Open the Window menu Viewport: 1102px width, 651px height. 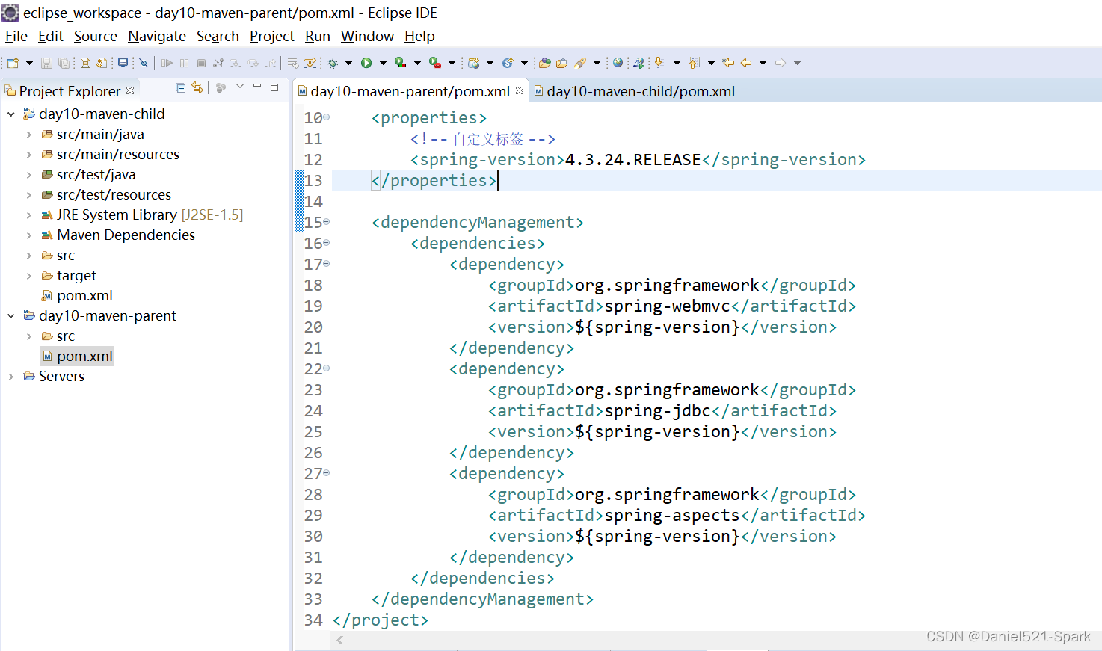point(367,36)
